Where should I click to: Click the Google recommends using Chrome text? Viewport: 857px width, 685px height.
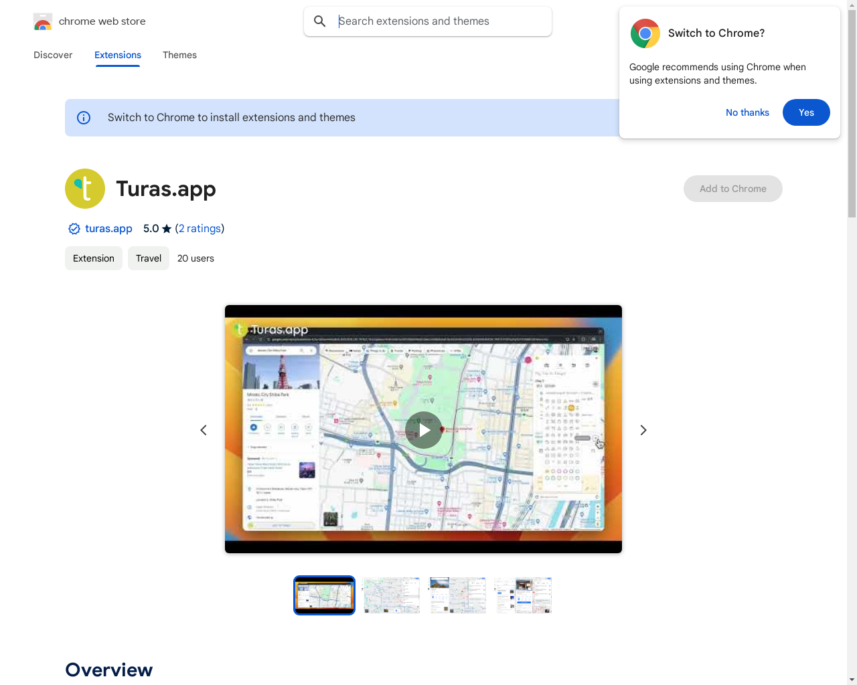[718, 74]
